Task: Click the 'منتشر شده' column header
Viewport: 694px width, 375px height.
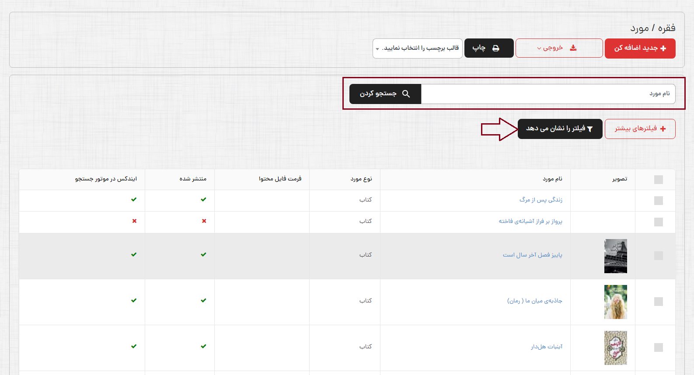Action: tap(193, 179)
